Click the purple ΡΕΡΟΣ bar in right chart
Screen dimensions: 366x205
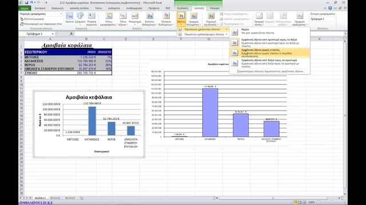click(241, 125)
